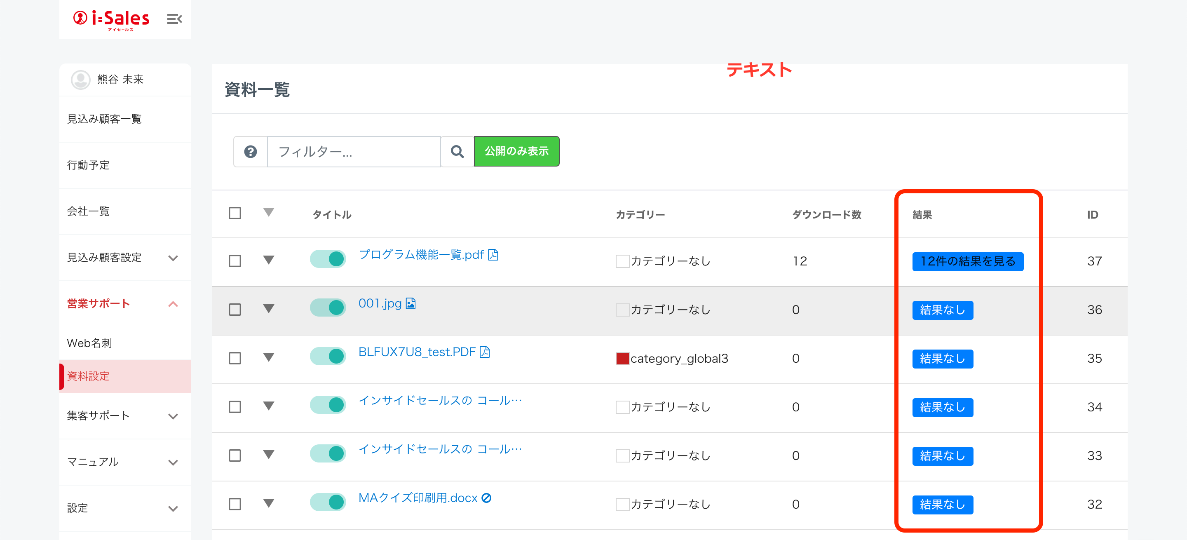Select Web名刺 submenu item
1187x540 pixels.
tap(89, 343)
